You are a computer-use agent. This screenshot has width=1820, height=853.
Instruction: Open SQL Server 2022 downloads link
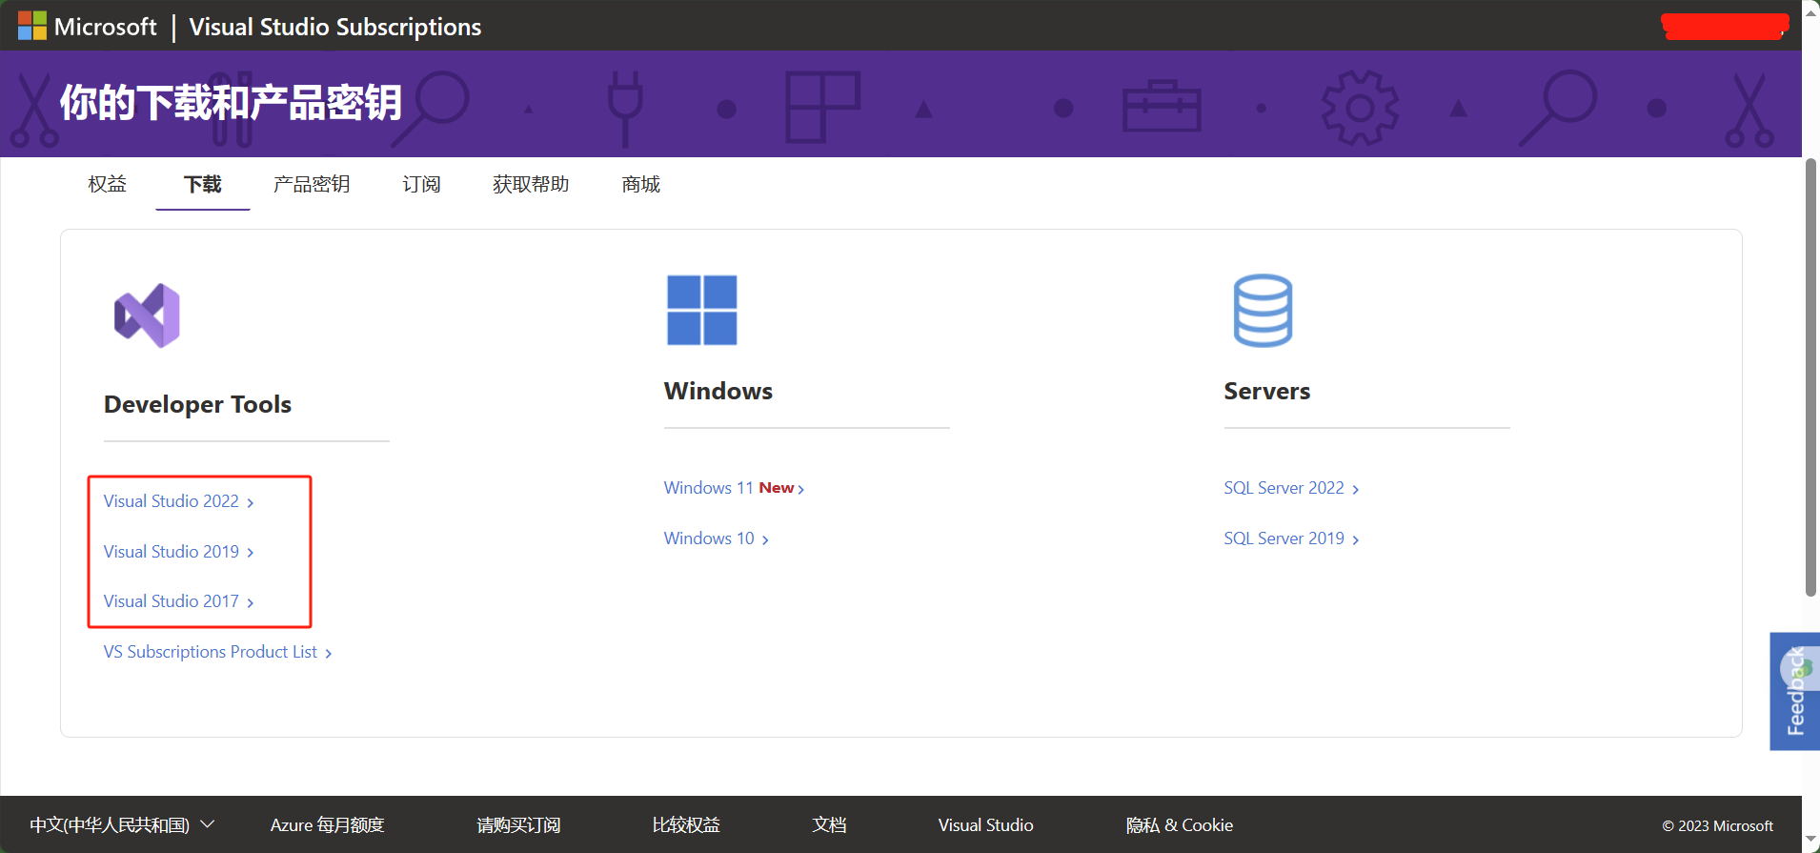tap(1292, 488)
